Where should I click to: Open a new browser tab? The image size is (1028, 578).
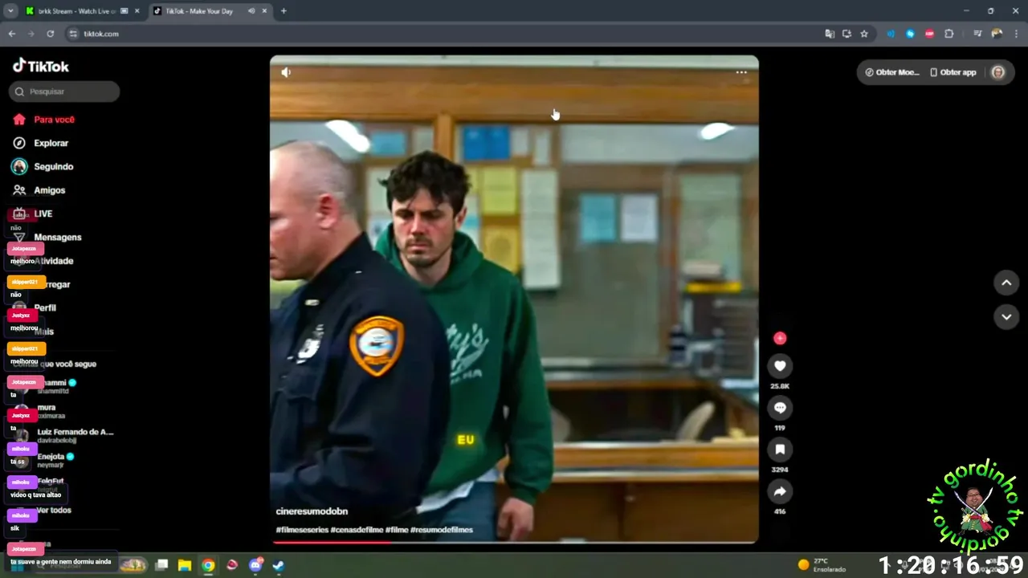coord(284,11)
